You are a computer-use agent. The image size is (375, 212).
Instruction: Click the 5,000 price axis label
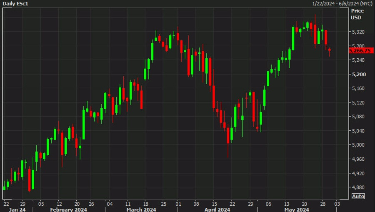pos(359,145)
